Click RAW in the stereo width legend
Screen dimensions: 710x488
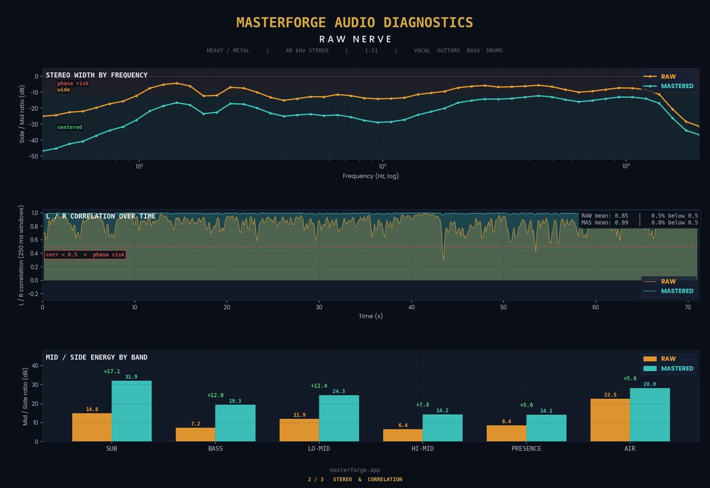[668, 76]
